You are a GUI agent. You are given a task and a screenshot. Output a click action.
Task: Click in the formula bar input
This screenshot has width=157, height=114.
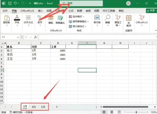tap(97, 37)
